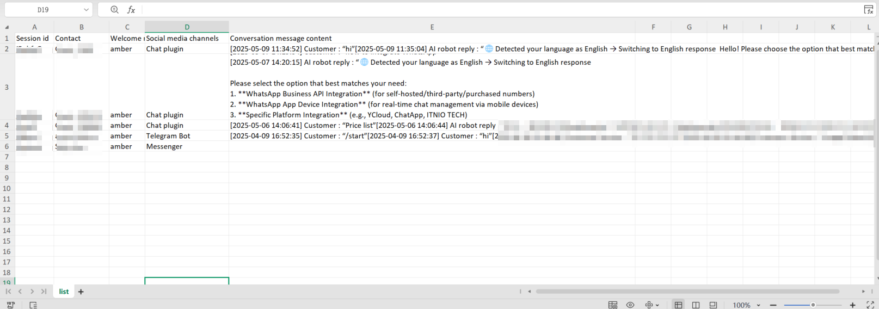Click the Name Box showing D19
879x309 pixels.
click(43, 10)
